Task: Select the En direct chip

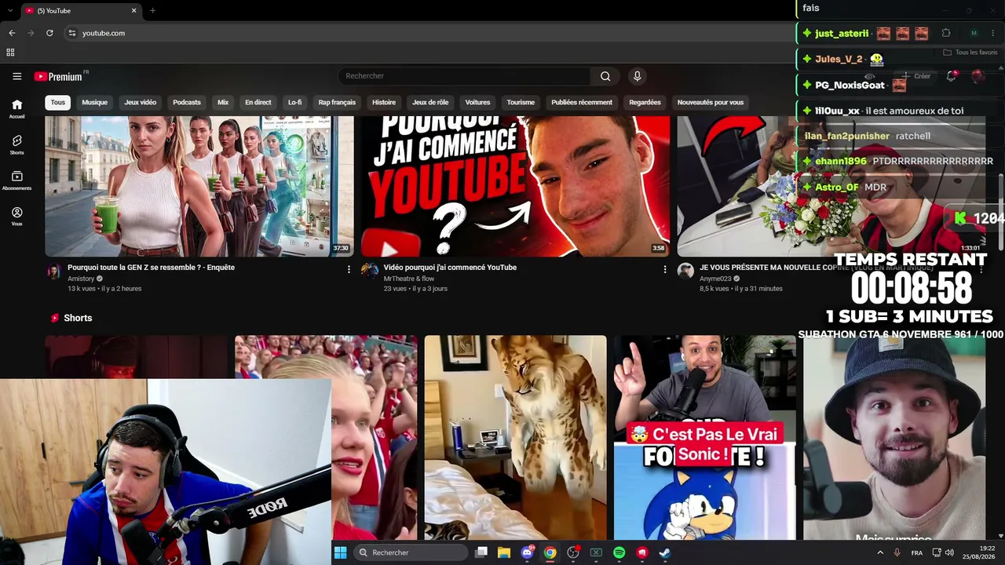Action: [258, 102]
